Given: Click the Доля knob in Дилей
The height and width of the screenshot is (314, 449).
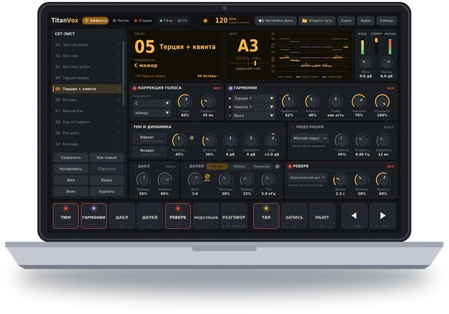Looking at the screenshot, I should tap(195, 180).
